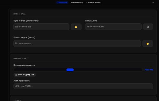Browse for the mods folder using folder icon
The width and height of the screenshot is (159, 101).
[148, 44]
